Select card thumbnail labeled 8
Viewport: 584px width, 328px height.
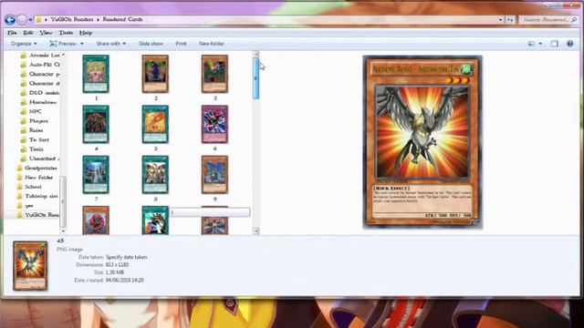pyautogui.click(x=155, y=175)
